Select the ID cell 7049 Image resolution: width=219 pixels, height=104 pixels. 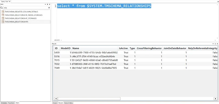(x=57, y=68)
